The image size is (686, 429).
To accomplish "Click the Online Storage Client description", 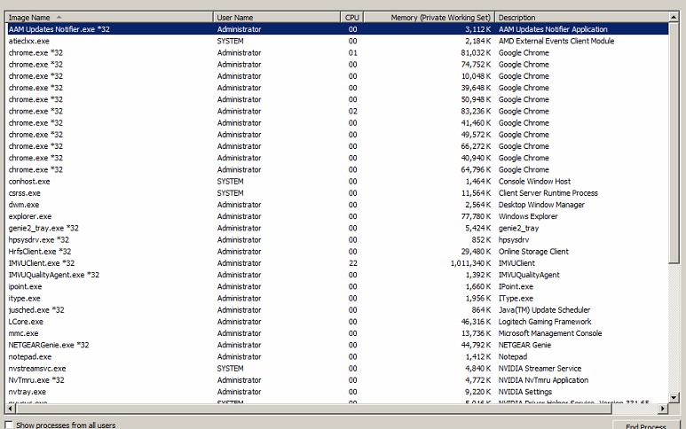I will tap(533, 252).
